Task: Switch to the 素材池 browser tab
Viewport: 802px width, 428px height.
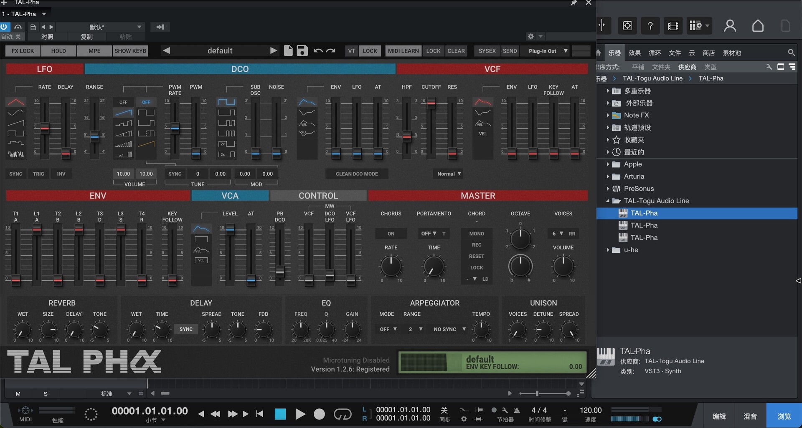Action: [x=732, y=53]
